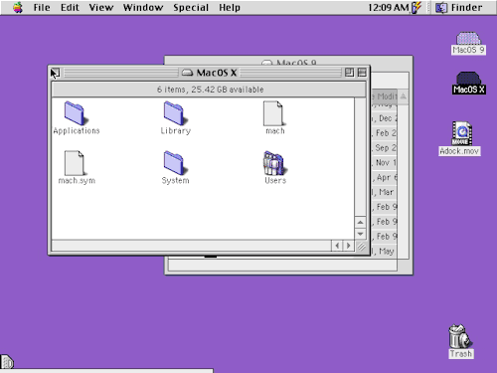Click the vertical scroll down arrow
This screenshot has width=497, height=373.
[361, 234]
